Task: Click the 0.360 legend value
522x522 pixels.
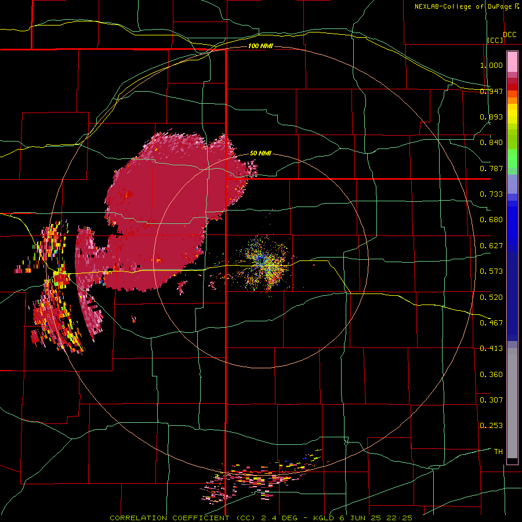Action: pyautogui.click(x=491, y=374)
